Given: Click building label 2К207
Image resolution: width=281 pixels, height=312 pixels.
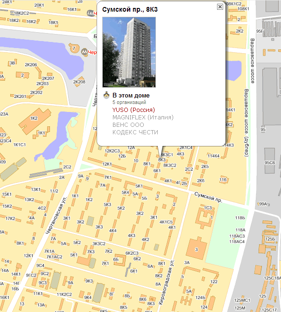Looking at the screenshot, I should 48,78.
